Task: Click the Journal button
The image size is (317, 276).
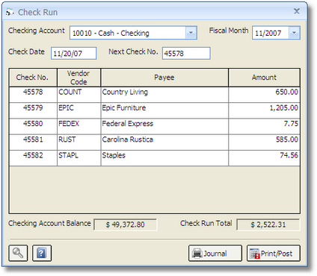Action: click(x=215, y=253)
